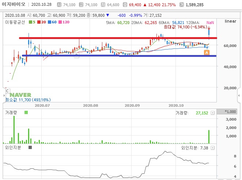Click the 2020.07 date axis label
Viewport: 242px width, 180px height.
[x=42, y=106]
